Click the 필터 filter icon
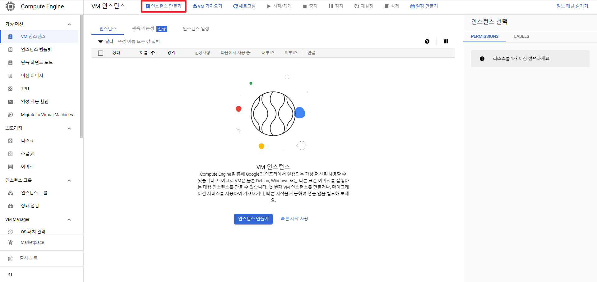 pos(100,42)
